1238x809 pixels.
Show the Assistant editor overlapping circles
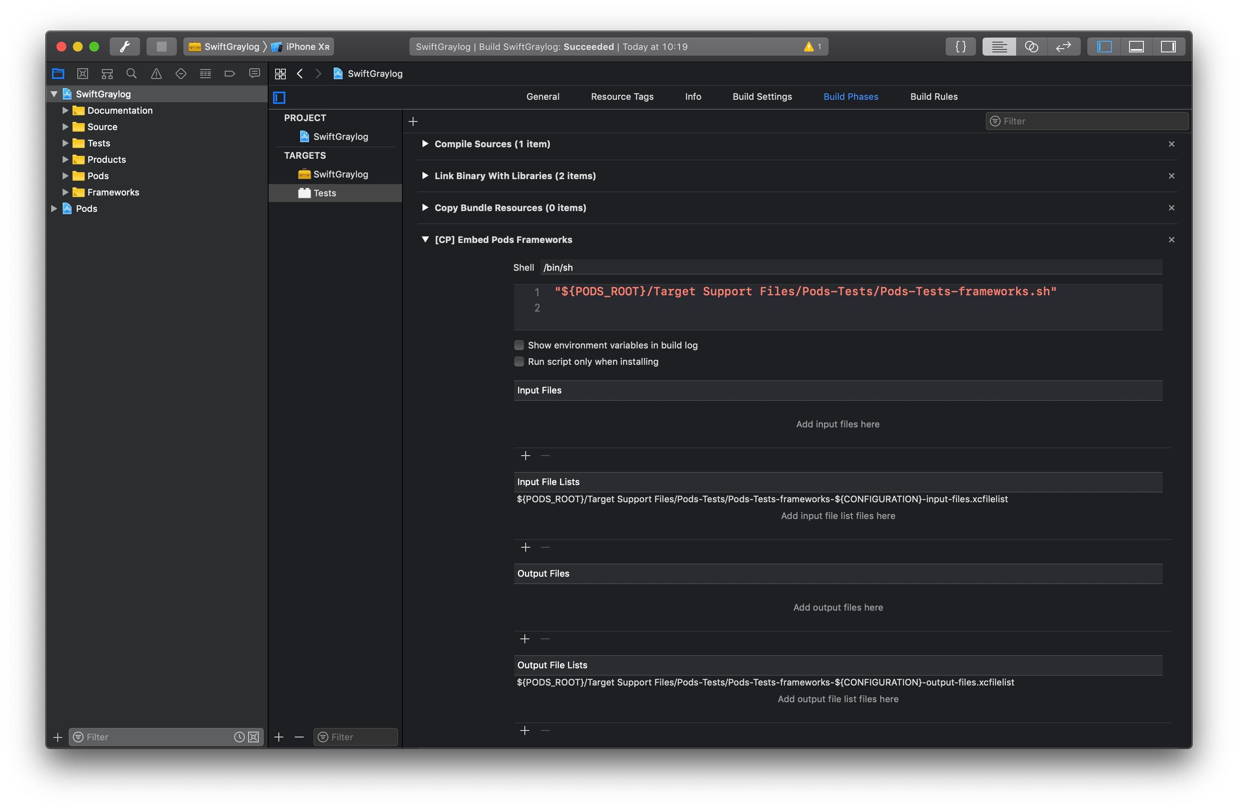pos(1031,47)
